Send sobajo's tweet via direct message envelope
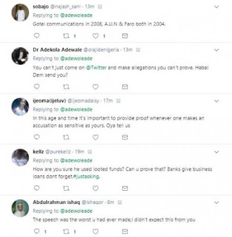Screen dimensions: 232x237 pyautogui.click(x=125, y=36)
